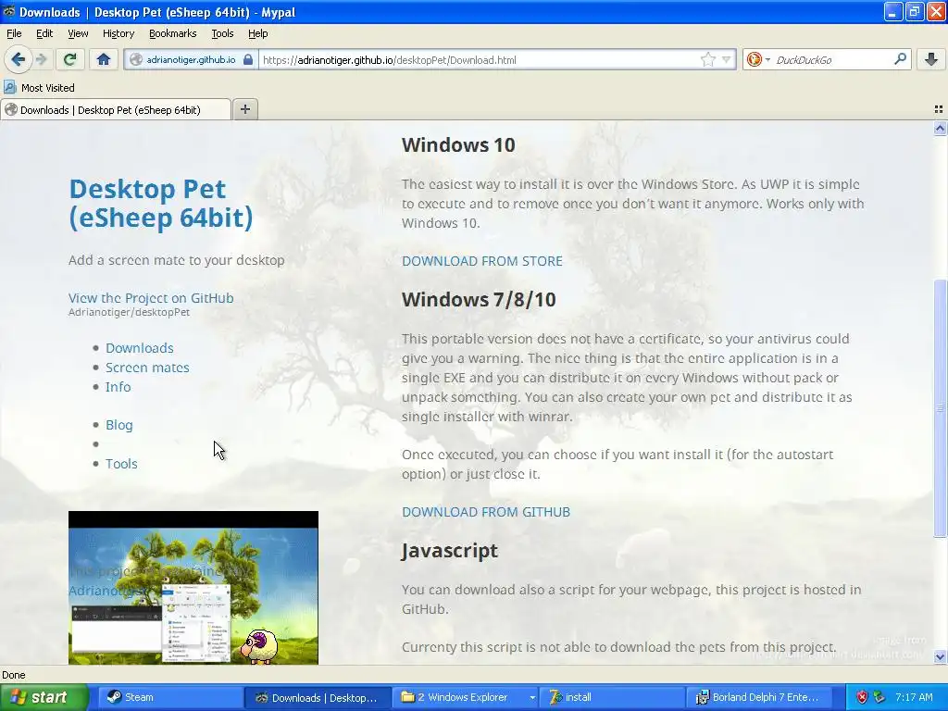Image resolution: width=948 pixels, height=711 pixels.
Task: Click the Done status bar text
Action: point(14,675)
